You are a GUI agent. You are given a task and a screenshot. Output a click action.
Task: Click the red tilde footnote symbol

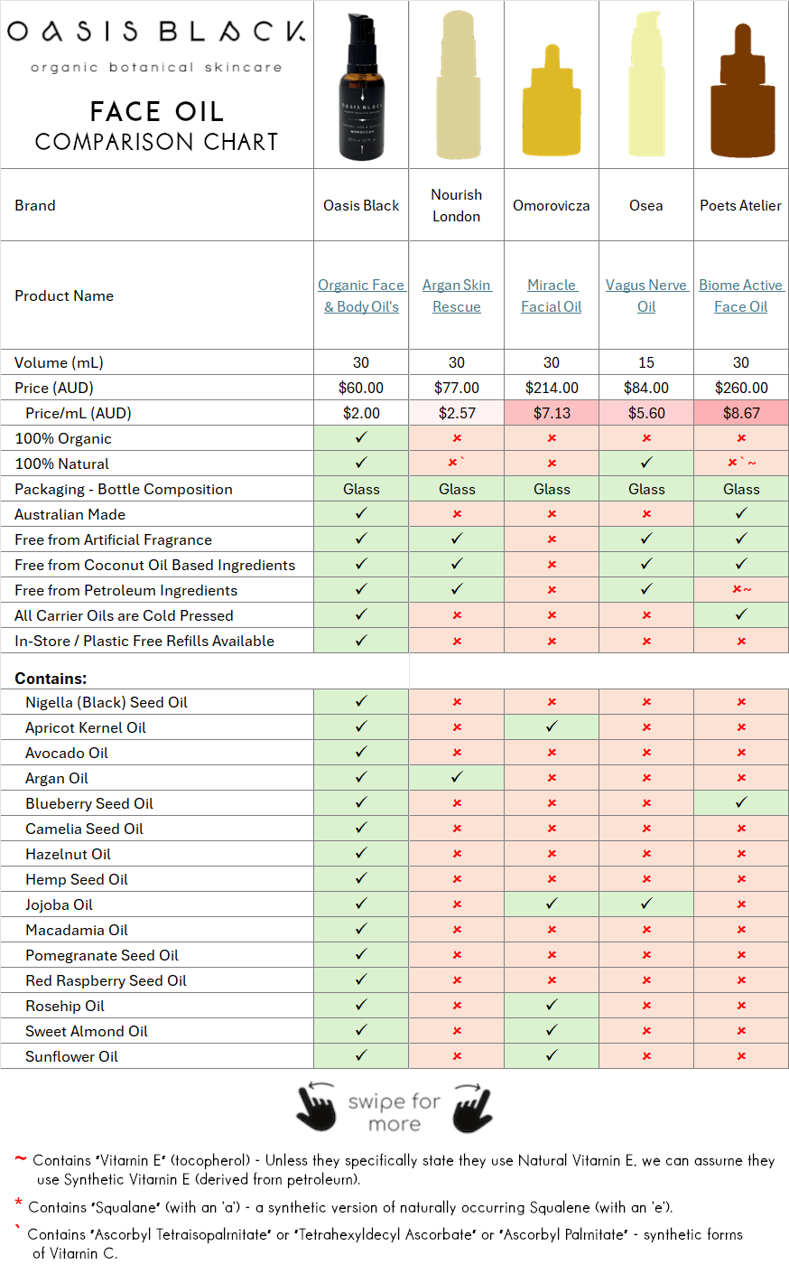(20, 1159)
